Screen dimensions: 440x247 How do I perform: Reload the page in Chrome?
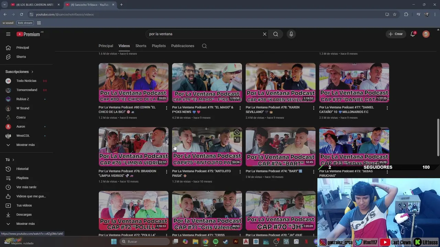pos(21,14)
